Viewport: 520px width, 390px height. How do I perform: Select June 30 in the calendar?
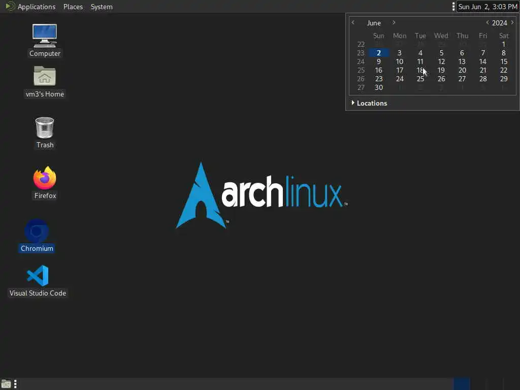379,87
